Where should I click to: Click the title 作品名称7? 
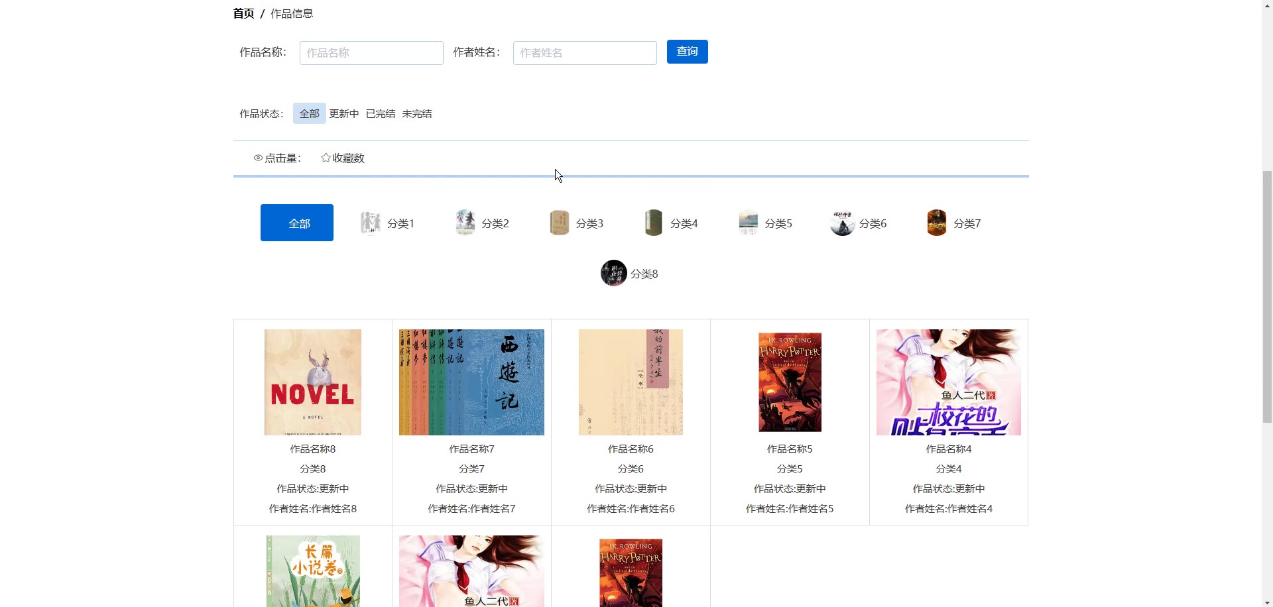point(471,449)
